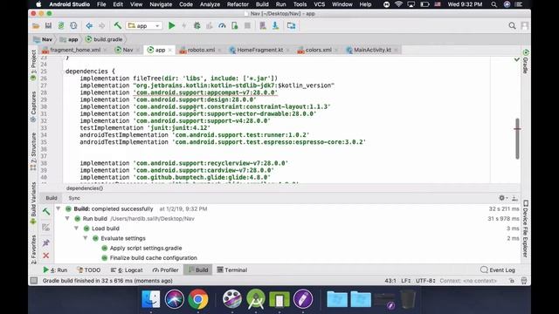Image resolution: width=559 pixels, height=314 pixels.
Task: Collapse the Build: completed successfully node
Action: 59,208
